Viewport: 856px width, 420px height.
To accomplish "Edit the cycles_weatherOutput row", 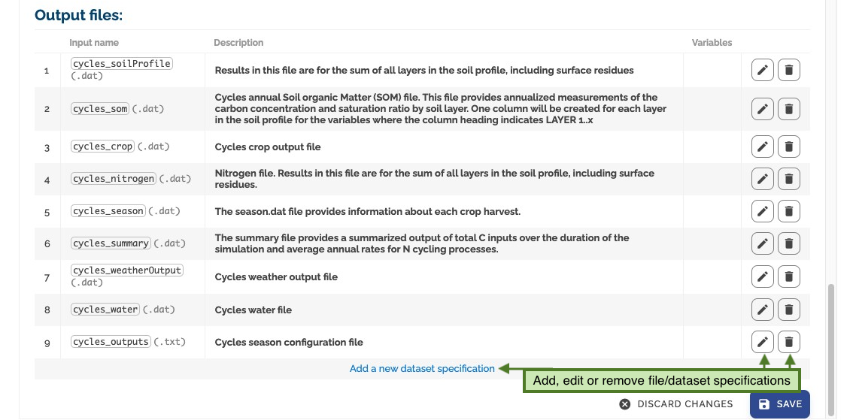I will (762, 276).
